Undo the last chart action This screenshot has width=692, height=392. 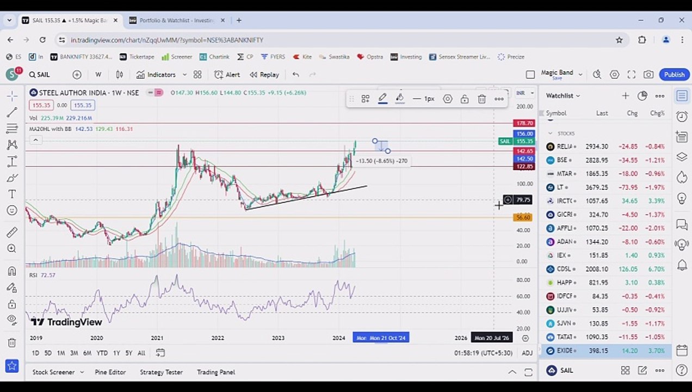[x=295, y=75]
